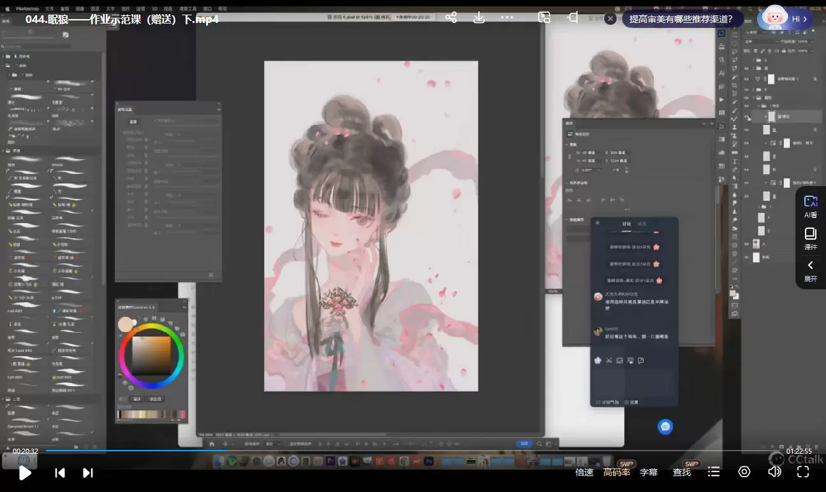
Task: Expand the sidebar with 展开
Action: point(811,270)
